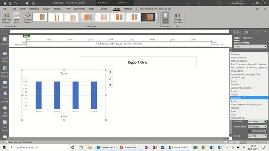
Task: Click Change Chart Type
Action: point(177,18)
